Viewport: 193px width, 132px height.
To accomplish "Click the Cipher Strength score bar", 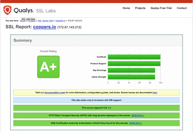I will pos(131,77).
